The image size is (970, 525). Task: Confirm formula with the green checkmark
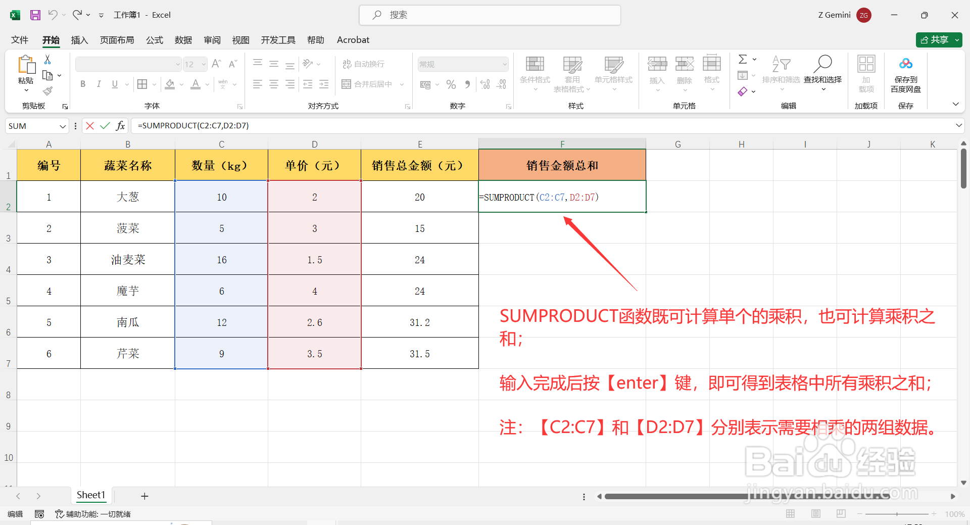[x=105, y=125]
